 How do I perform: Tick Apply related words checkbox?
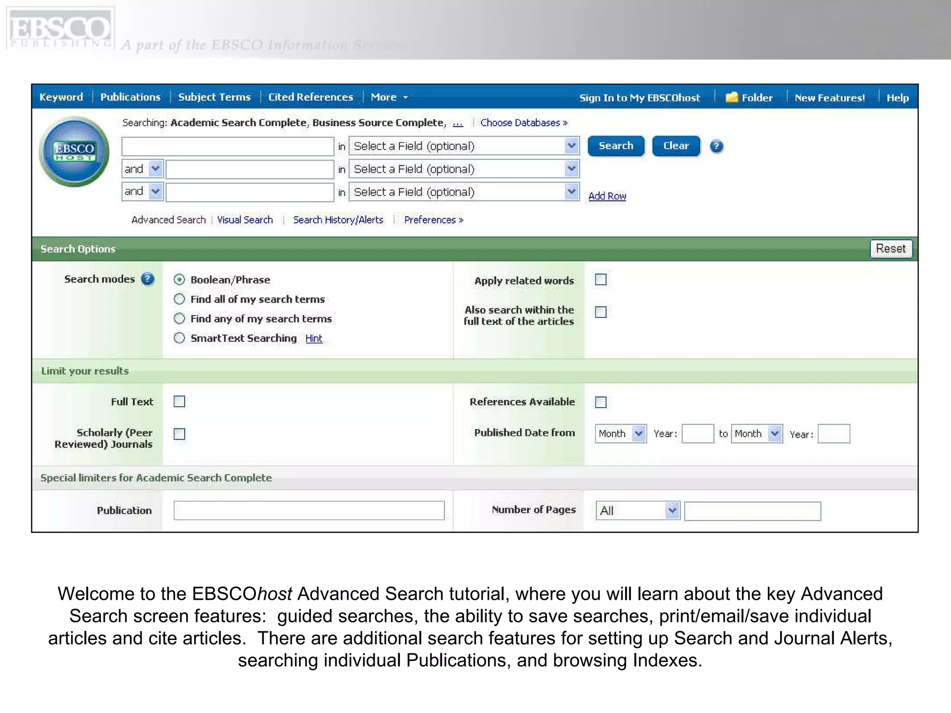[x=600, y=279]
